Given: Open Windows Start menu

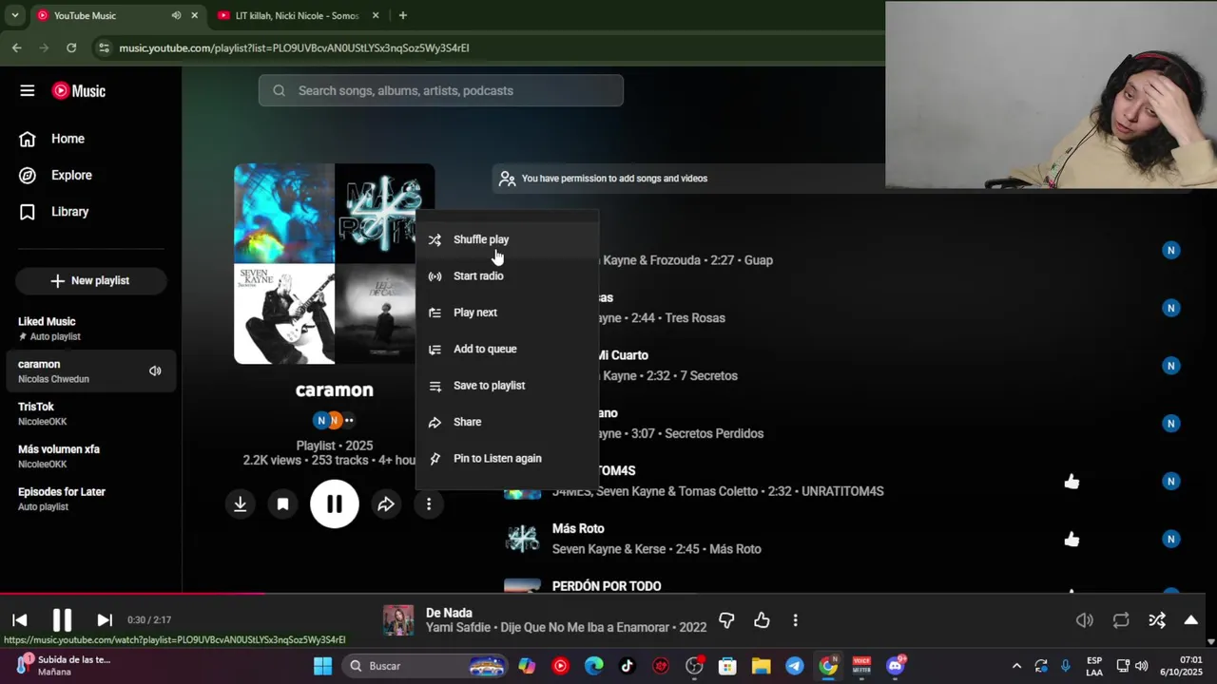Looking at the screenshot, I should point(323,666).
